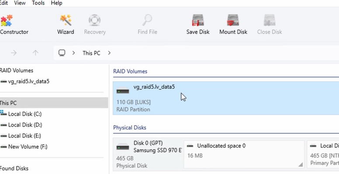Click drive icon next to Unallocated space 0
The image size is (339, 174).
click(x=190, y=146)
